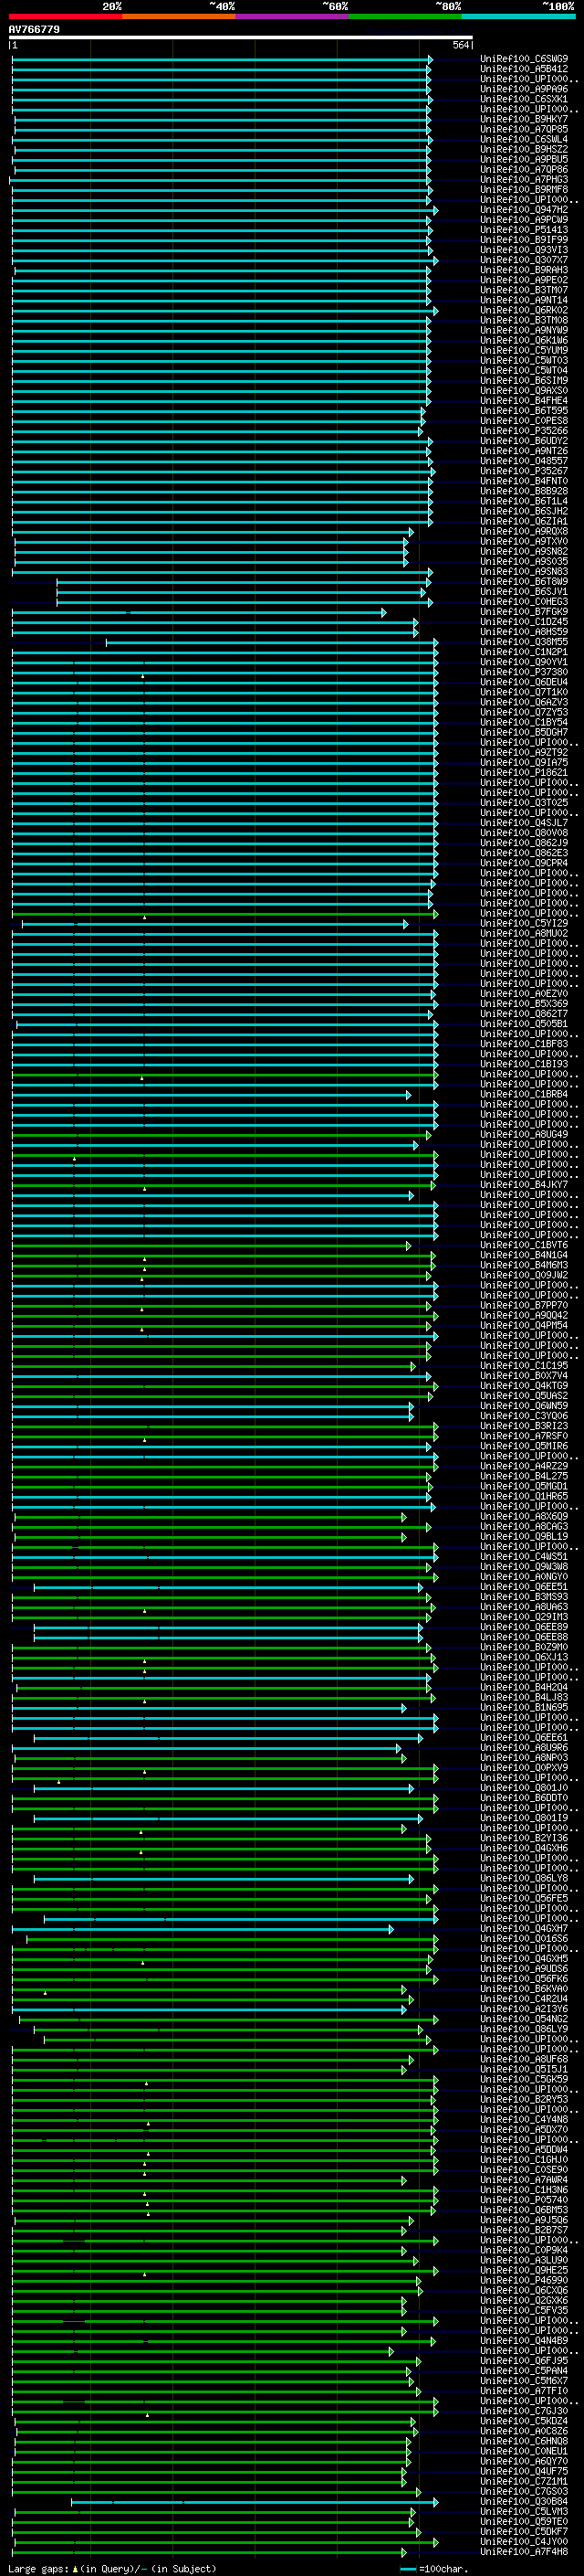Select the UniRef100_A9PA96 entry
The image size is (584, 2576).
point(524,89)
